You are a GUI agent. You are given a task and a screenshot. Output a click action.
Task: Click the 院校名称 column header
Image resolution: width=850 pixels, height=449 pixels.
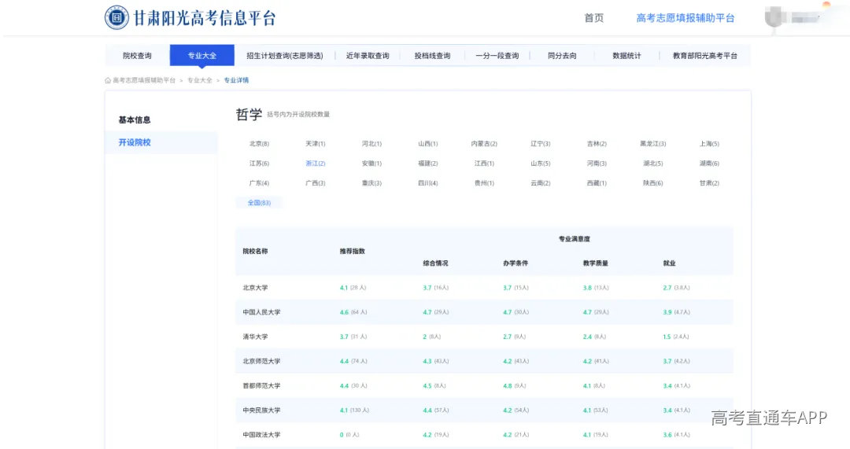[x=255, y=252]
